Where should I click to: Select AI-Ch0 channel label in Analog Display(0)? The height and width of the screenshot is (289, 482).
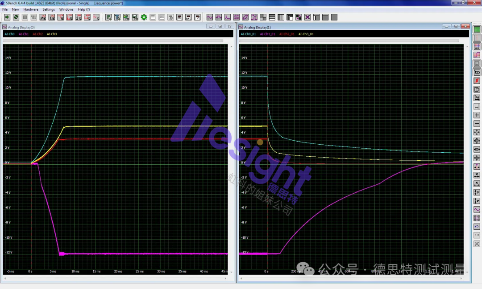coord(9,34)
